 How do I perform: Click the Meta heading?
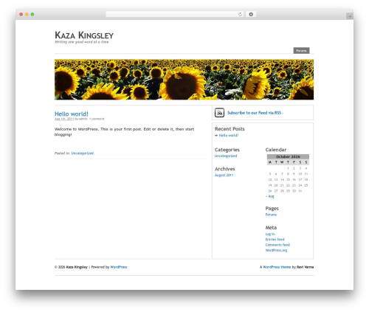coord(271,228)
